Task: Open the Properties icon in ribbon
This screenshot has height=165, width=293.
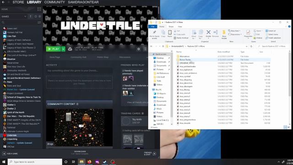Action: click(x=248, y=33)
